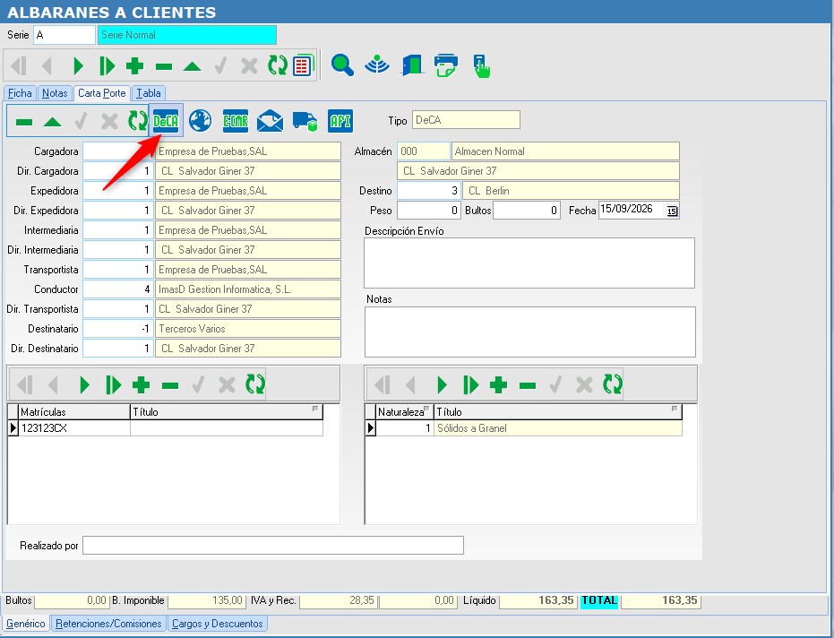
Task: Open the red list report icon
Action: point(303,65)
